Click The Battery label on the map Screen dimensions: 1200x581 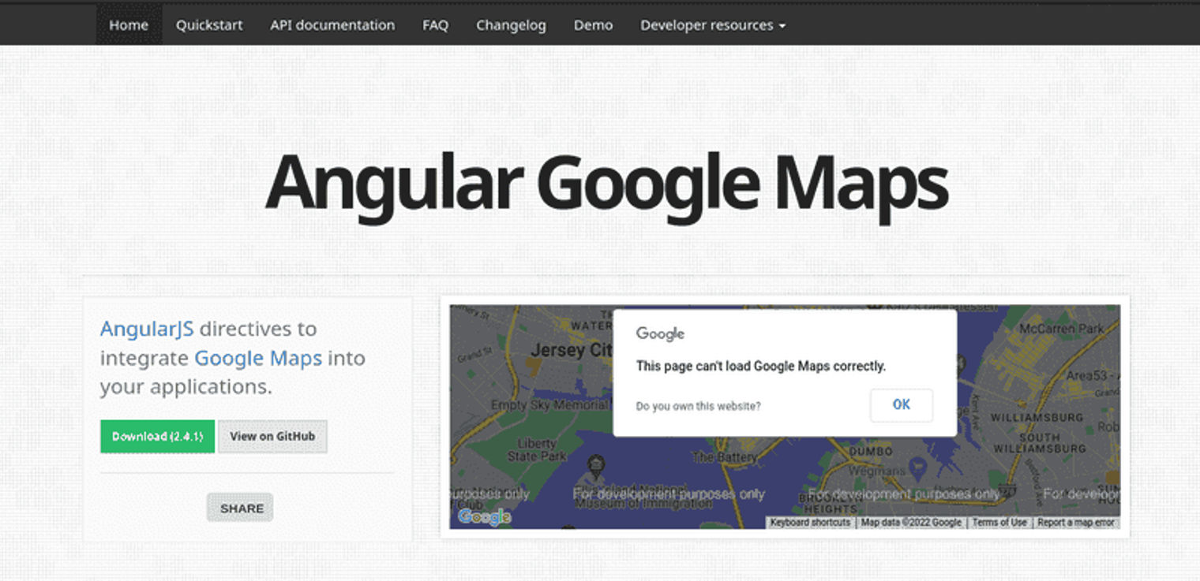(x=724, y=456)
